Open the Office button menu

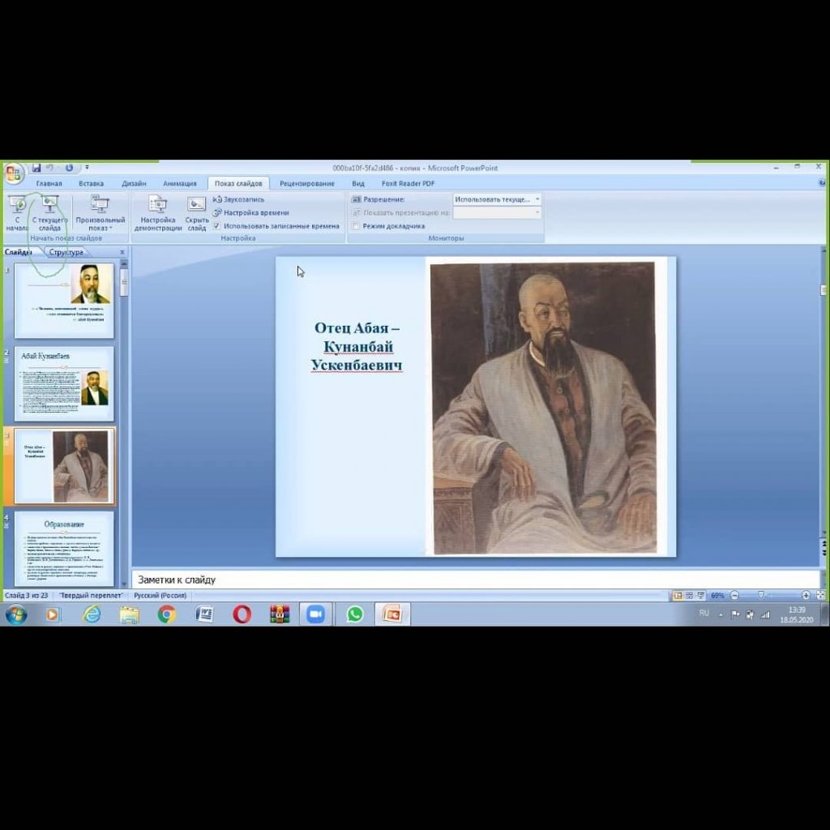pyautogui.click(x=13, y=173)
